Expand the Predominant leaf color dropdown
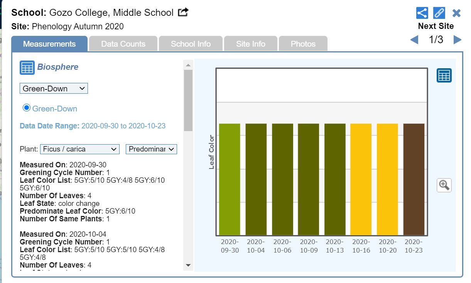Screen dimensions: 471x283 pyautogui.click(x=151, y=149)
